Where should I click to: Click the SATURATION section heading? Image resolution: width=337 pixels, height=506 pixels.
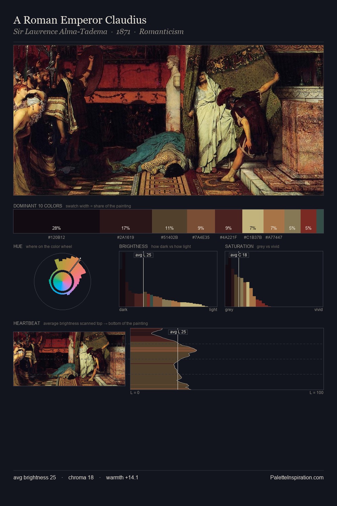(239, 246)
